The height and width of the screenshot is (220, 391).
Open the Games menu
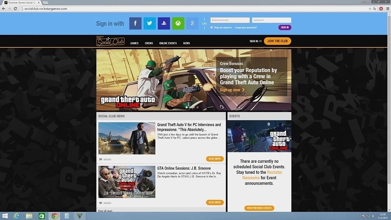coord(134,43)
